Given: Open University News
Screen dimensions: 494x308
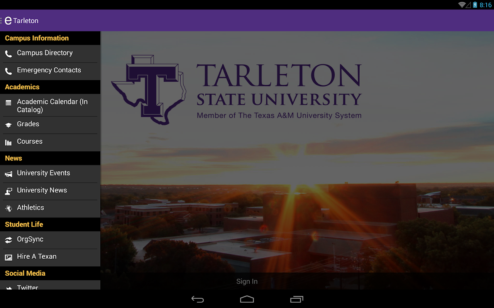Looking at the screenshot, I should 50,191.
